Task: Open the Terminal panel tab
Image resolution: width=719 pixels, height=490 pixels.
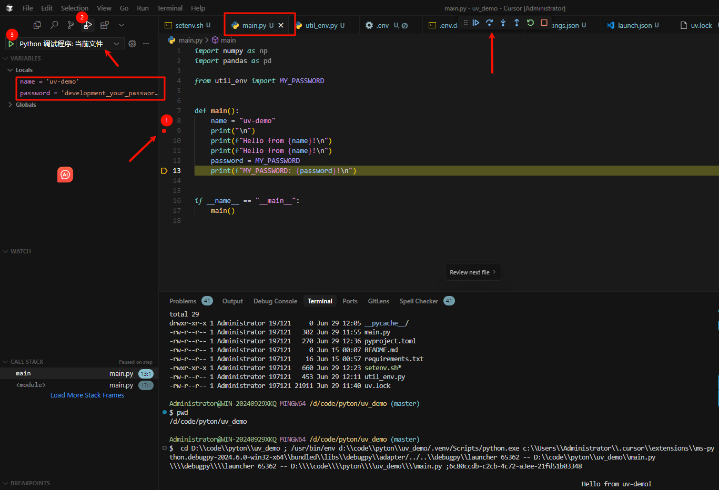Action: point(320,301)
